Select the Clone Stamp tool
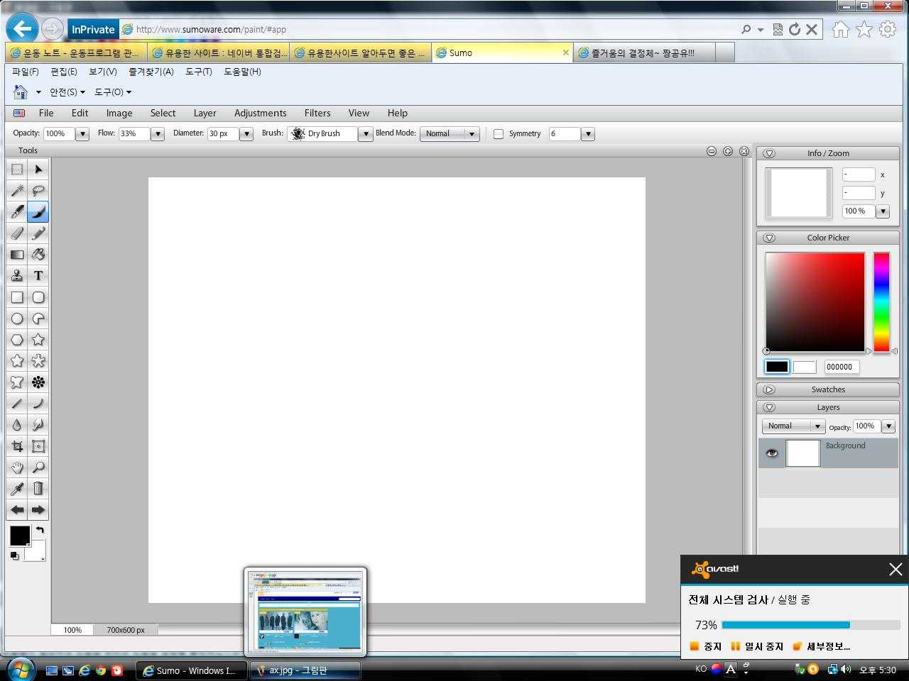The height and width of the screenshot is (681, 909). click(17, 276)
